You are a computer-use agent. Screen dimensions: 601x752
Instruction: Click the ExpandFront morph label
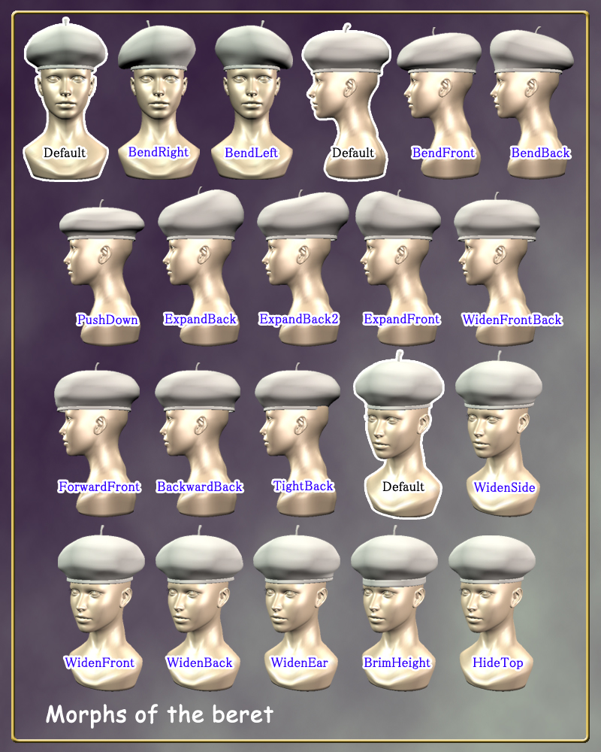[x=402, y=319]
